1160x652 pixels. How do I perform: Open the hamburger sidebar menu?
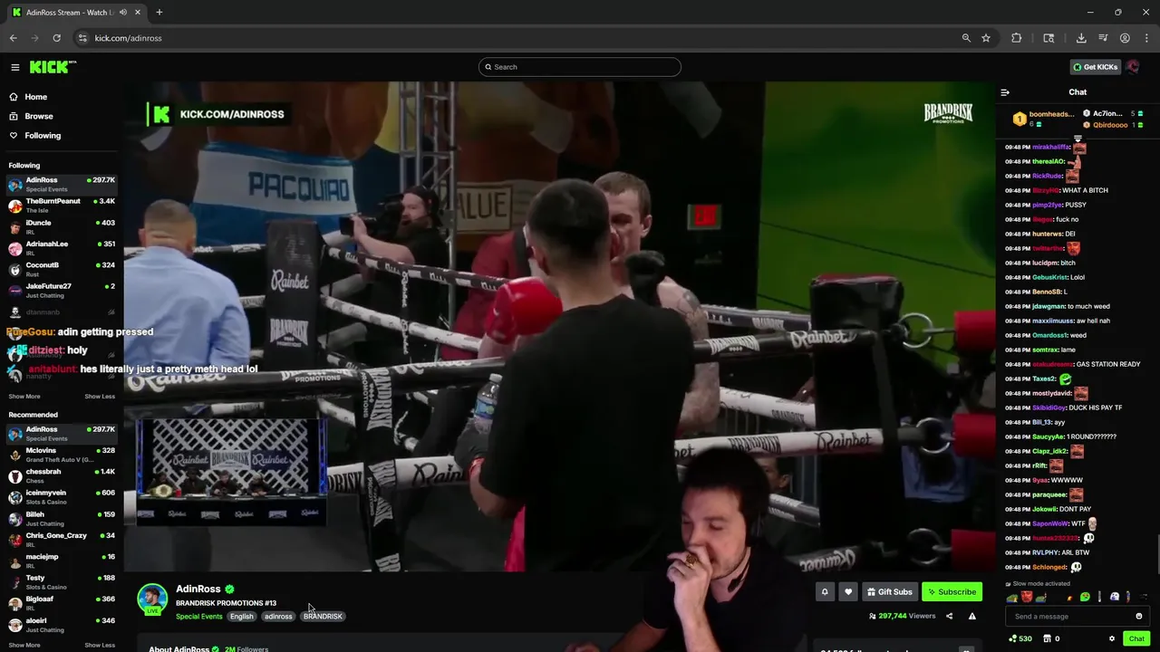(15, 67)
